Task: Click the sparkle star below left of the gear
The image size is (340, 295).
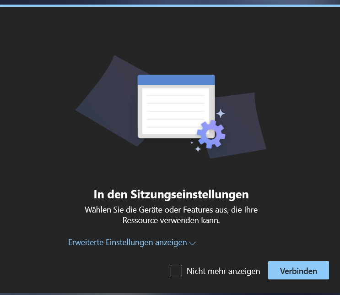Action: [x=198, y=149]
